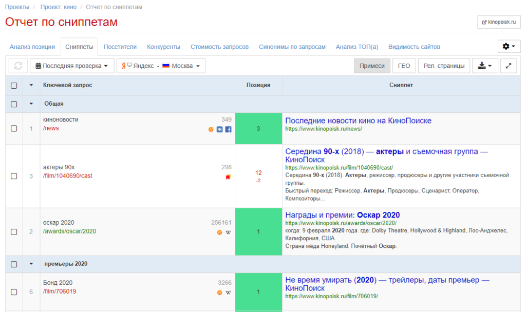This screenshot has width=526, height=312.
Task: Click the VK icon in the киноновости row
Action: (219, 129)
